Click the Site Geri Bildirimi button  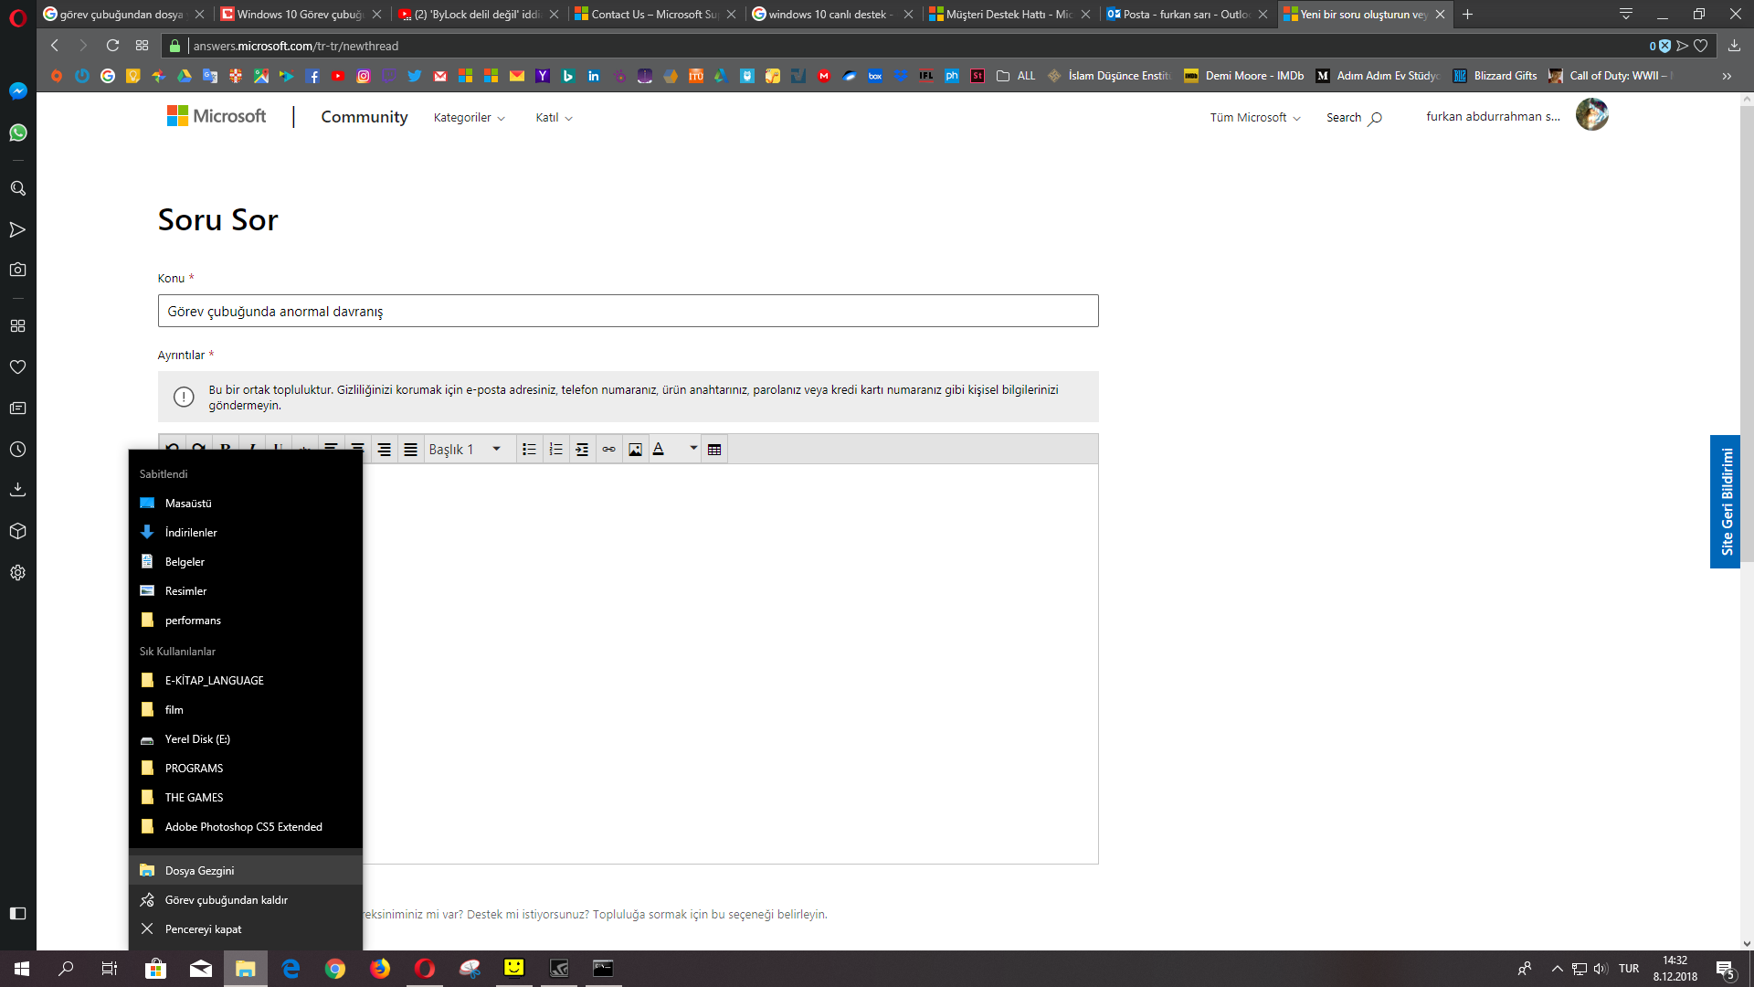click(x=1725, y=502)
